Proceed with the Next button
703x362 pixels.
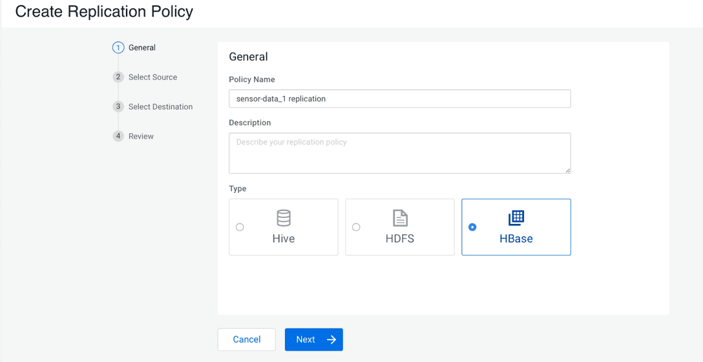click(x=314, y=339)
